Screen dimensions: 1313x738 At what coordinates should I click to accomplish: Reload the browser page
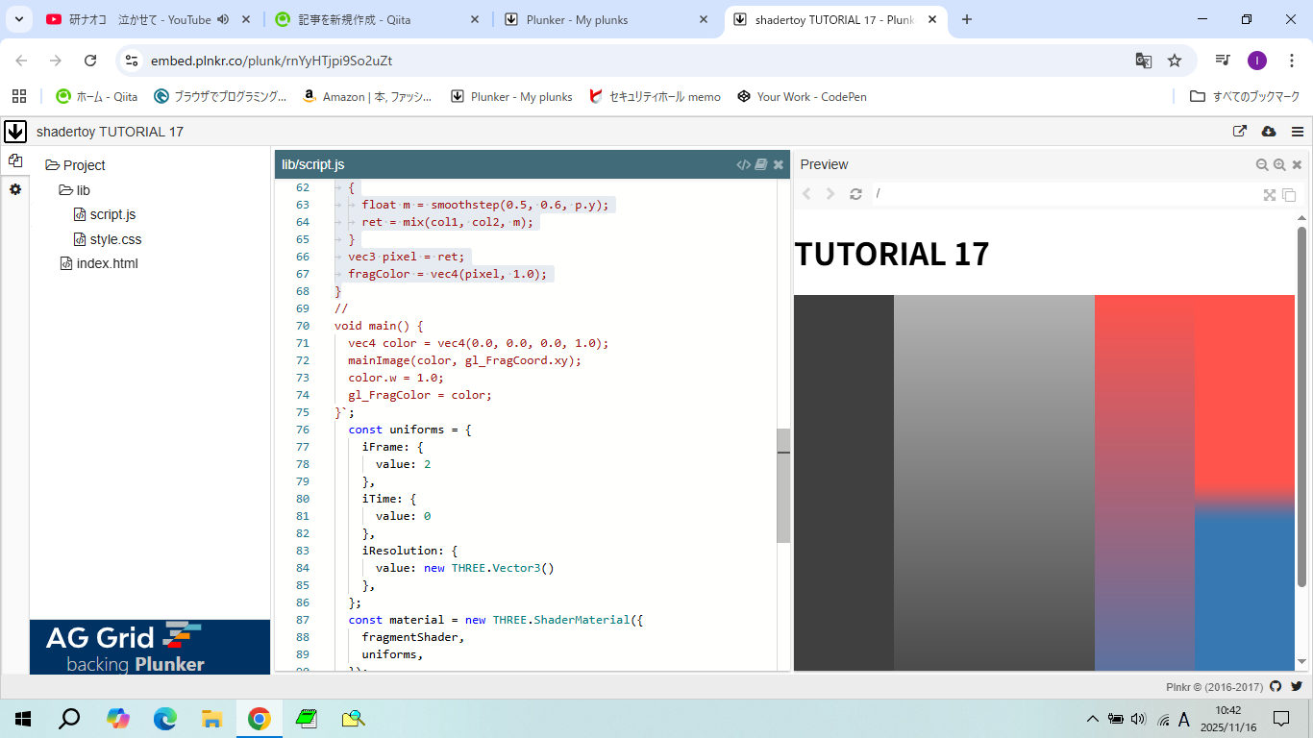click(90, 61)
